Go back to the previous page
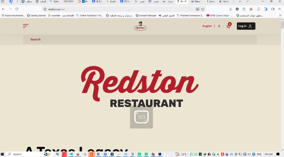The image size is (284, 157). pyautogui.click(x=3, y=9)
